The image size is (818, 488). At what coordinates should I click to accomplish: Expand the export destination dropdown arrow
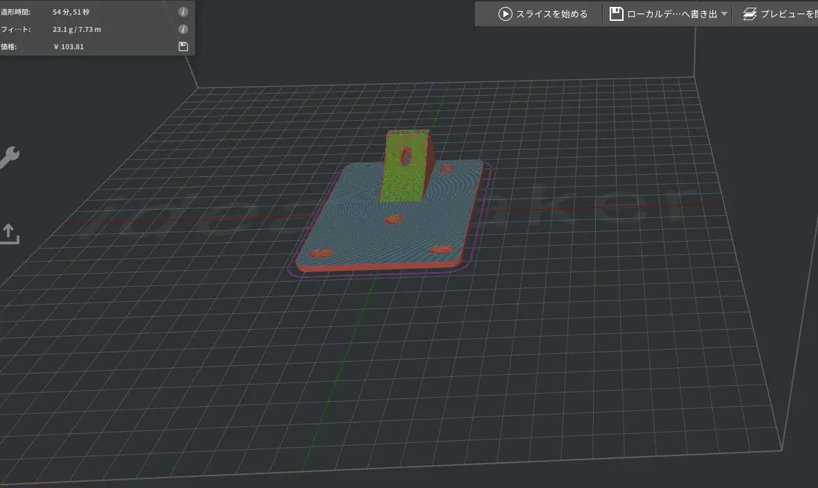click(724, 14)
